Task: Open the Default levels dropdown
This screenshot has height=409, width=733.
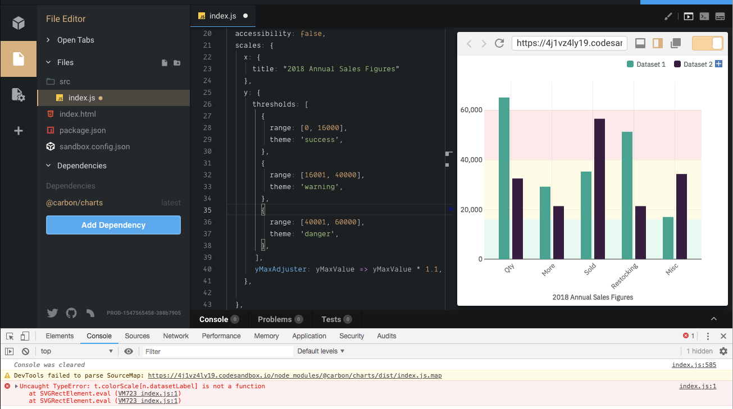Action: point(321,351)
